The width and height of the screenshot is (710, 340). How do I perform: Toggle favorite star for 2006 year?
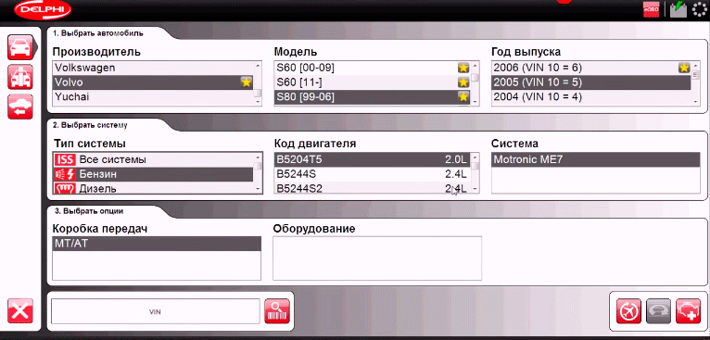click(684, 68)
